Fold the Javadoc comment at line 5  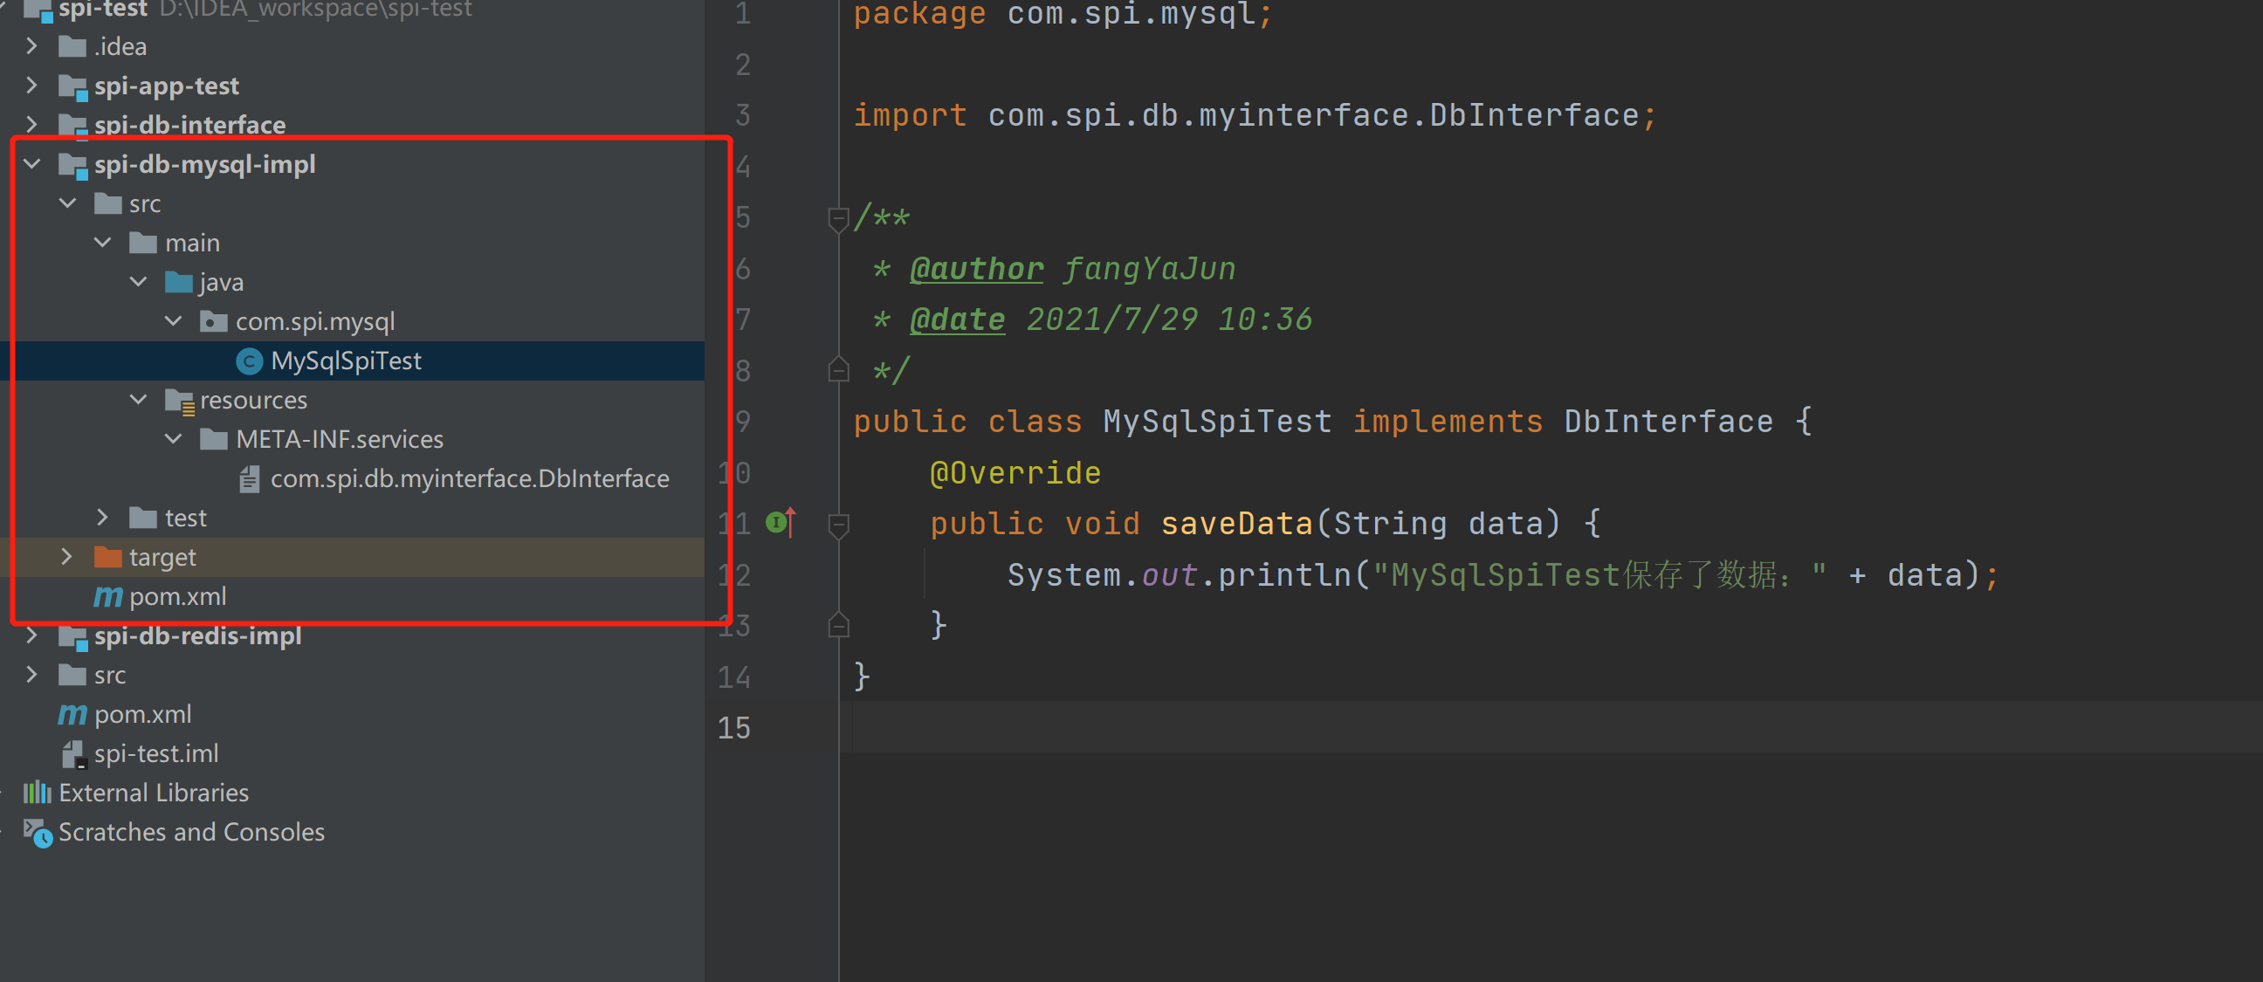(x=838, y=217)
